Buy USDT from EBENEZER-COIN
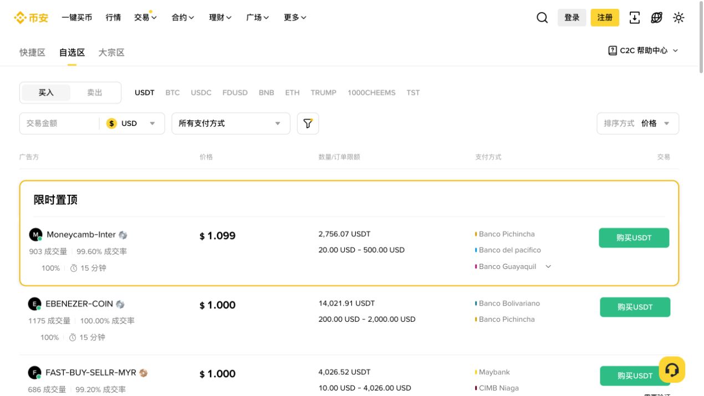Screen dimensions: 704x396 tap(635, 307)
